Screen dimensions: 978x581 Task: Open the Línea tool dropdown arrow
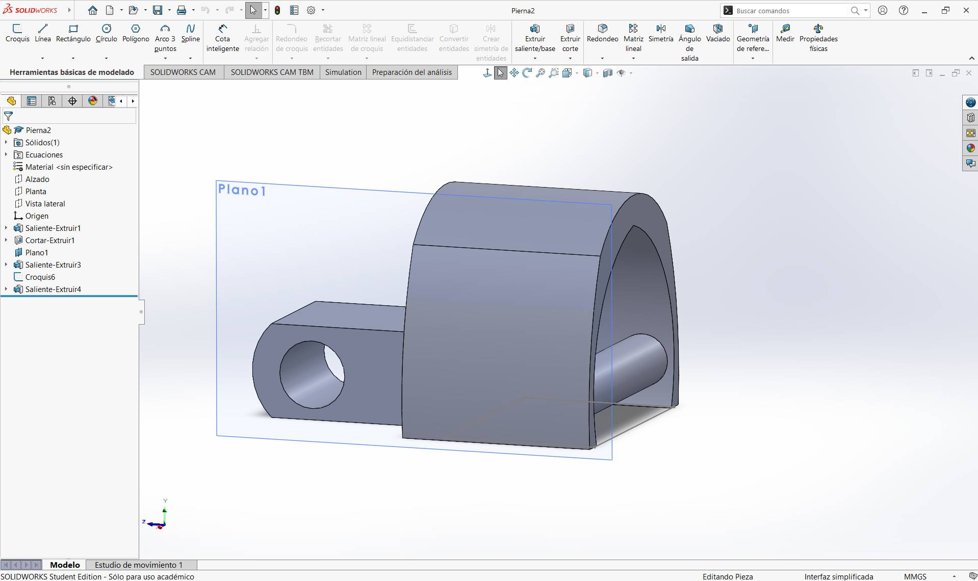tap(42, 58)
